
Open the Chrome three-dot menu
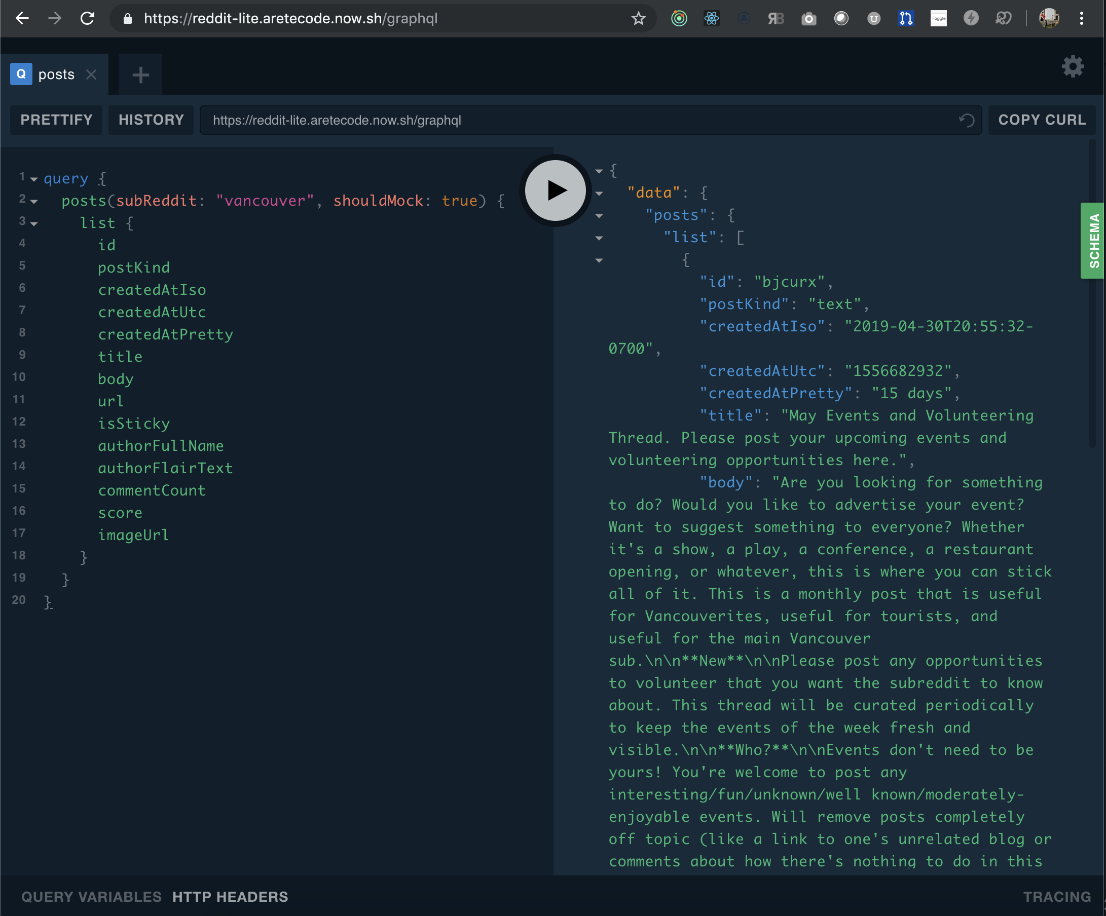point(1082,18)
